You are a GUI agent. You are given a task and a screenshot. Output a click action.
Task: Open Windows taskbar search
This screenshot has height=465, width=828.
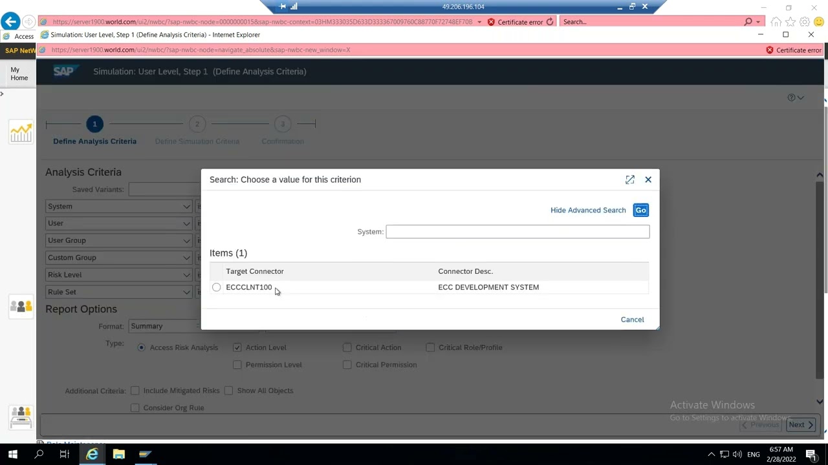39,454
